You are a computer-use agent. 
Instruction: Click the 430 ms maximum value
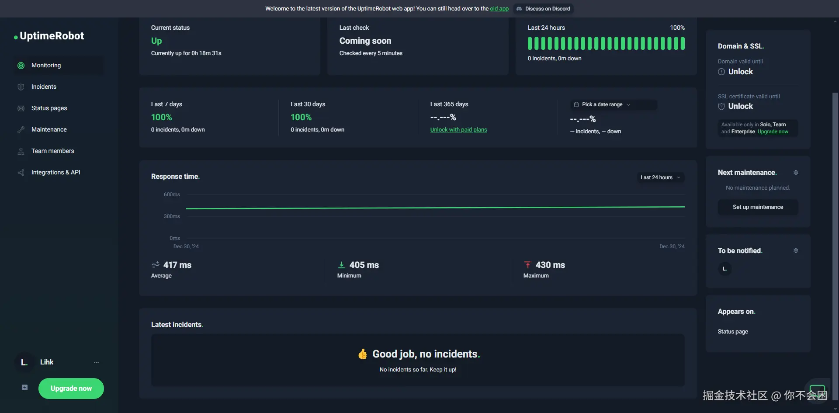550,265
